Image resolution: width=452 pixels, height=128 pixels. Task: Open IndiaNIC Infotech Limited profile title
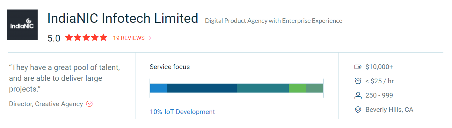[x=123, y=18]
